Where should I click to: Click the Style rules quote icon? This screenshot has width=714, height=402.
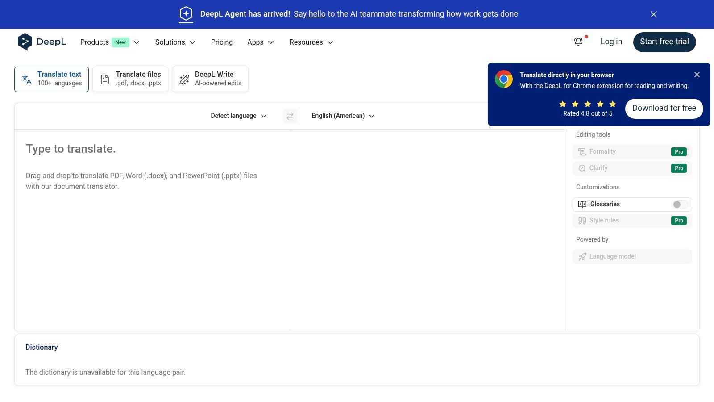[x=582, y=221]
